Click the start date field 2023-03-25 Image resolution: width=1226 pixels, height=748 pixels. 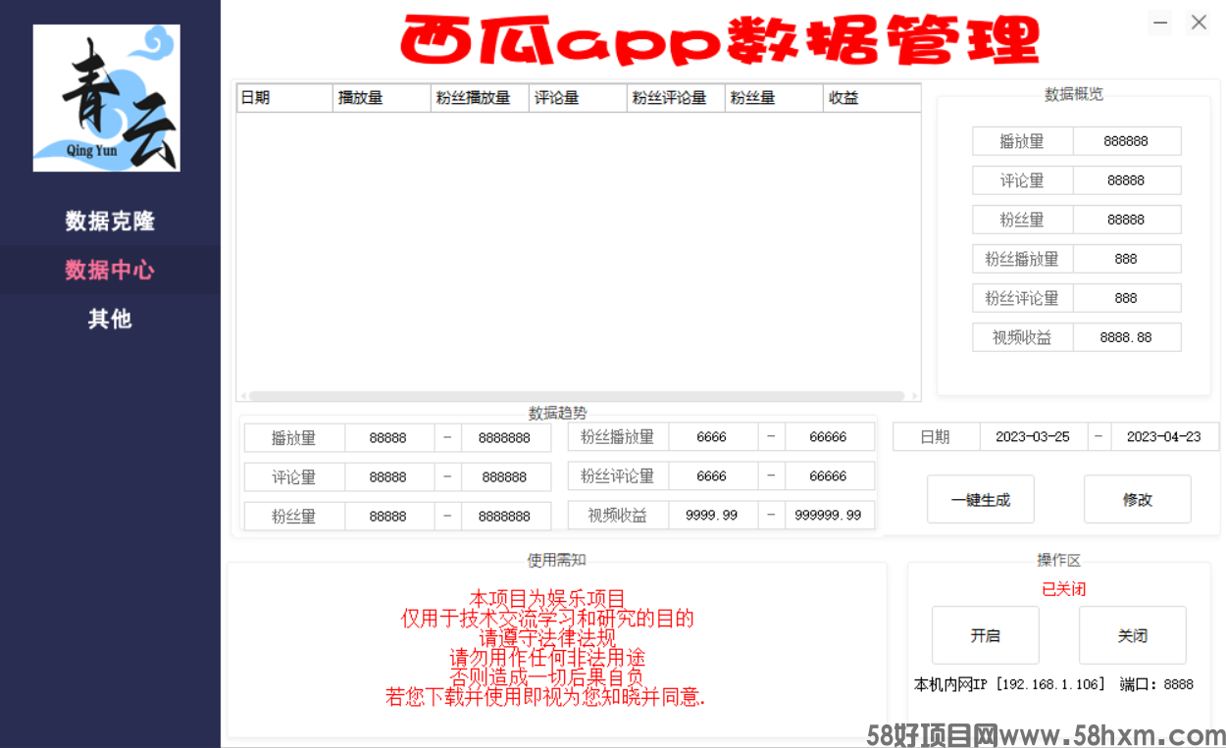click(x=1033, y=437)
